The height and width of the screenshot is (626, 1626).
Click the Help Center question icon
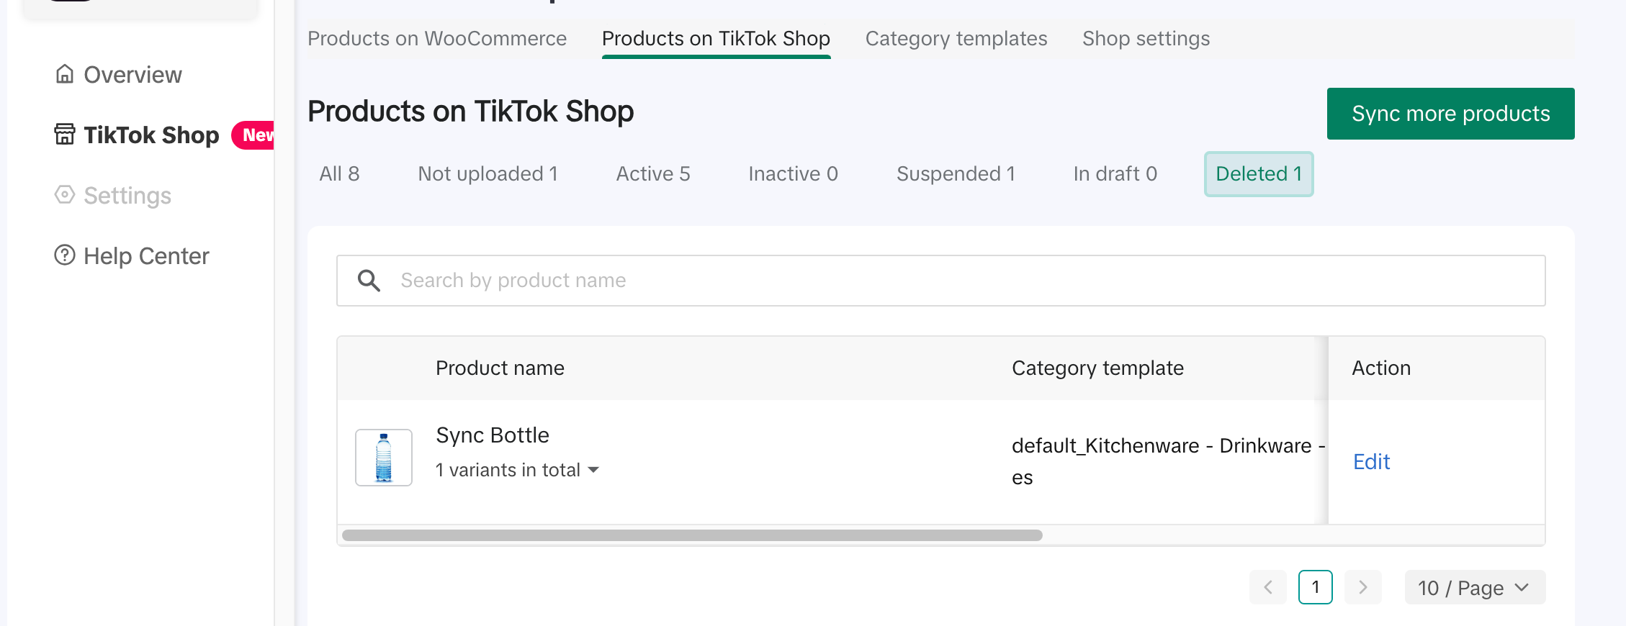[x=65, y=255]
